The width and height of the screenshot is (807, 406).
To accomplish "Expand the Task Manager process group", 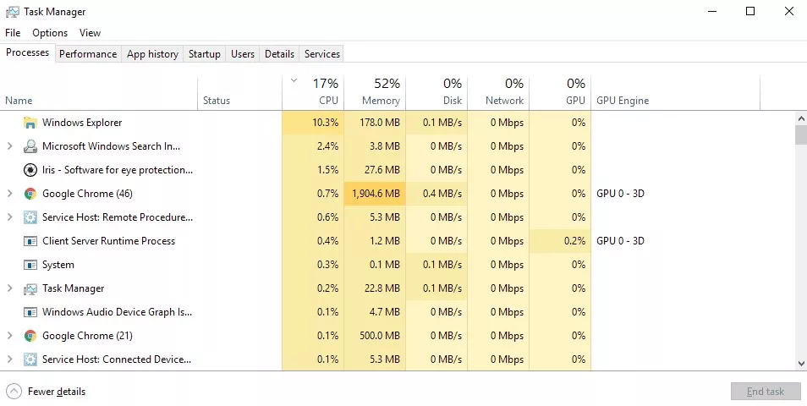I will [x=9, y=288].
